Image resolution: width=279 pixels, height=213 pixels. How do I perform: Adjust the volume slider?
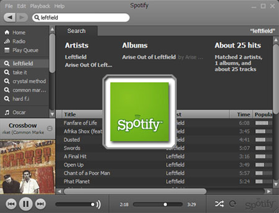coord(75,205)
